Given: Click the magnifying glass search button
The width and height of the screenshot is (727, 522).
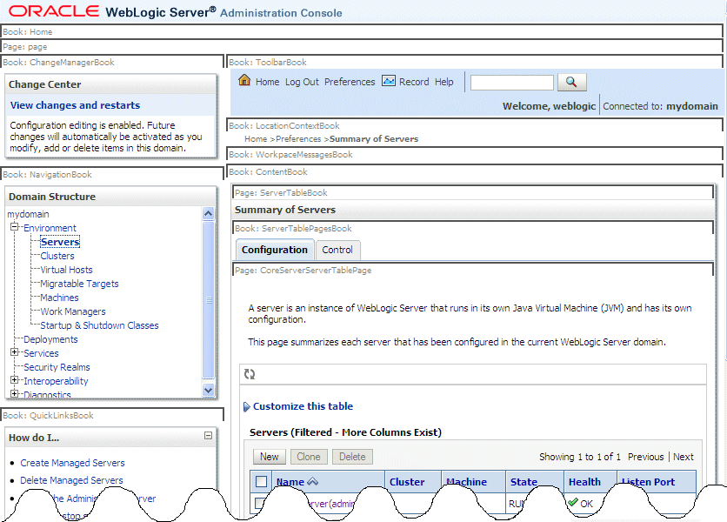Looking at the screenshot, I should tap(571, 82).
